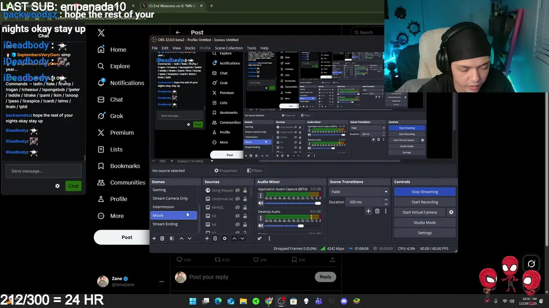
Task: Open chat settings gear icon
Action: click(x=57, y=186)
